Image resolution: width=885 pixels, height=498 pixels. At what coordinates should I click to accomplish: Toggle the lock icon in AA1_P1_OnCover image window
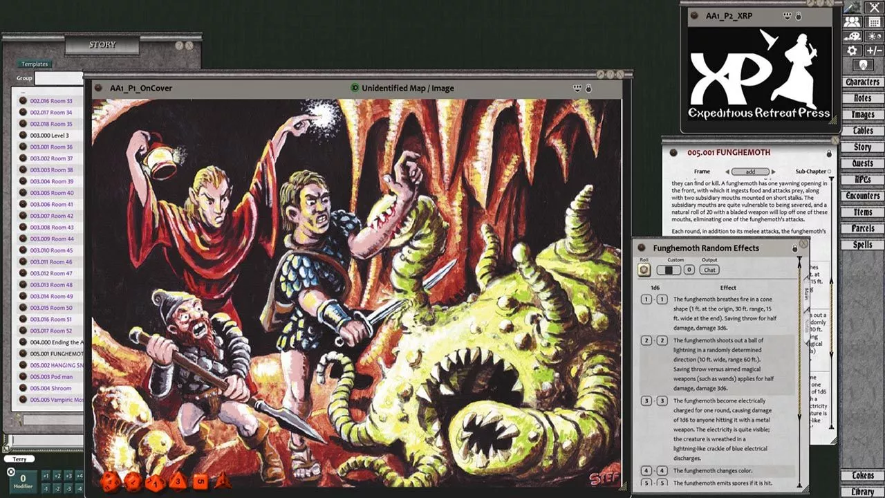pos(589,89)
